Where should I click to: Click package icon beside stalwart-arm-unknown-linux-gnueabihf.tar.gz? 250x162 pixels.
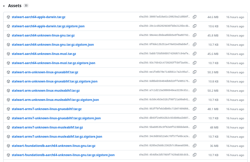(x=8, y=72)
